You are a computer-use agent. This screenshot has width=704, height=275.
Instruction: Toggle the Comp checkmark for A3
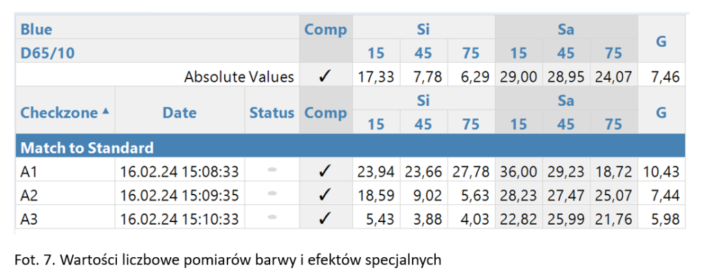[325, 218]
